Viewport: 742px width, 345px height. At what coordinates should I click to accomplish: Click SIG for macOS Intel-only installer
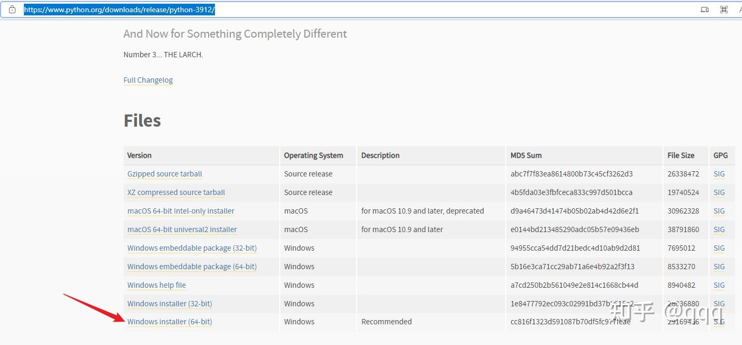[x=719, y=211]
